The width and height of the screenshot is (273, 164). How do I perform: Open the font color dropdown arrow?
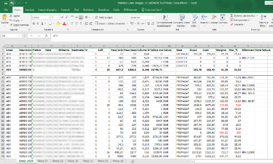coord(67,23)
